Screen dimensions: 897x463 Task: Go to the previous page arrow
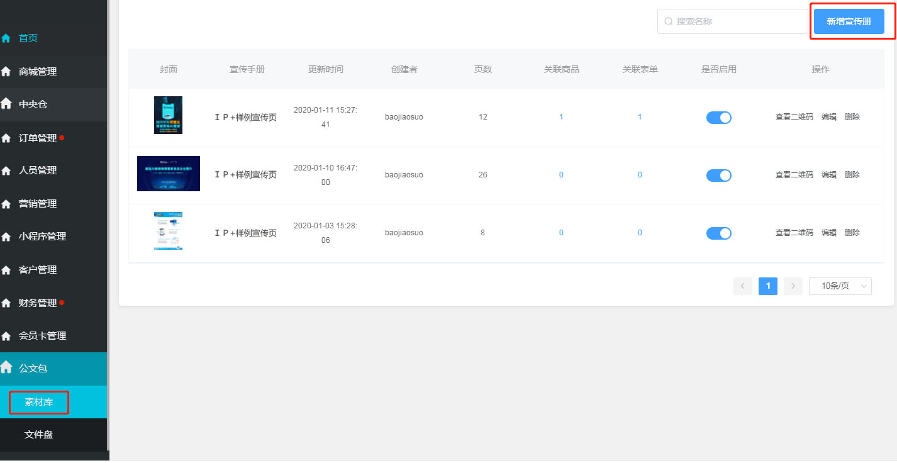click(743, 286)
